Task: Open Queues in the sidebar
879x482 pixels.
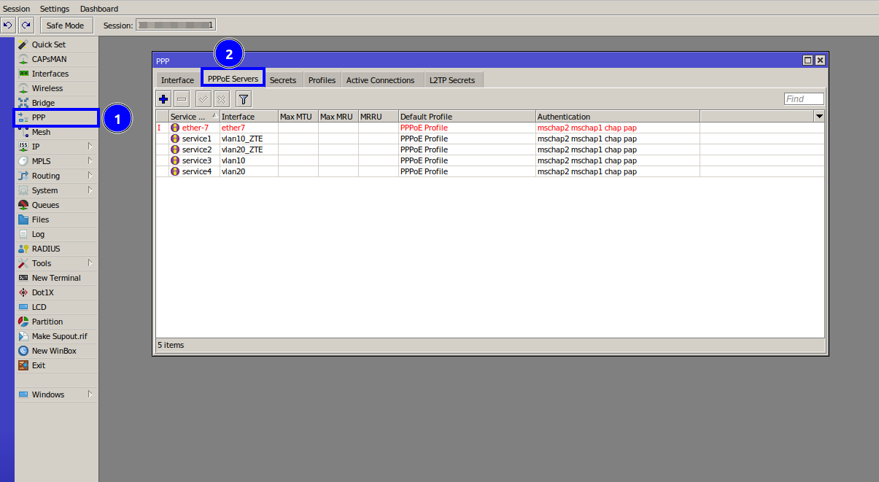Action: (x=45, y=205)
